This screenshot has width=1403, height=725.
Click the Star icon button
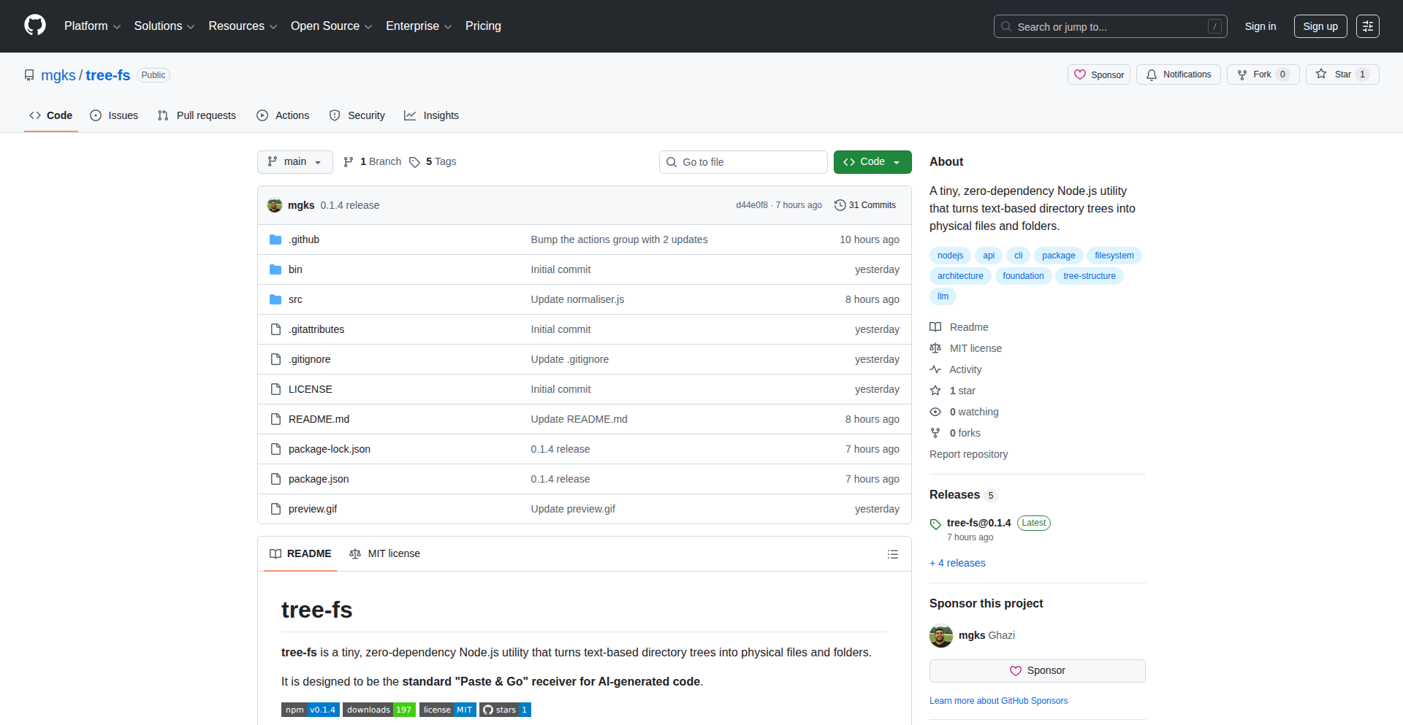pyautogui.click(x=1342, y=74)
